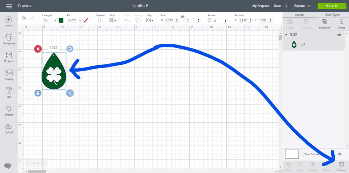This screenshot has height=173, width=349.
Task: Switch to the Color Sync tab
Action: [x=332, y=15]
